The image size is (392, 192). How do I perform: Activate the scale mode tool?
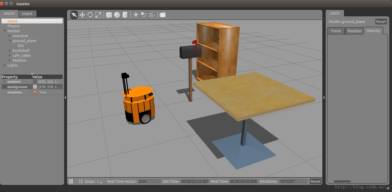point(98,15)
